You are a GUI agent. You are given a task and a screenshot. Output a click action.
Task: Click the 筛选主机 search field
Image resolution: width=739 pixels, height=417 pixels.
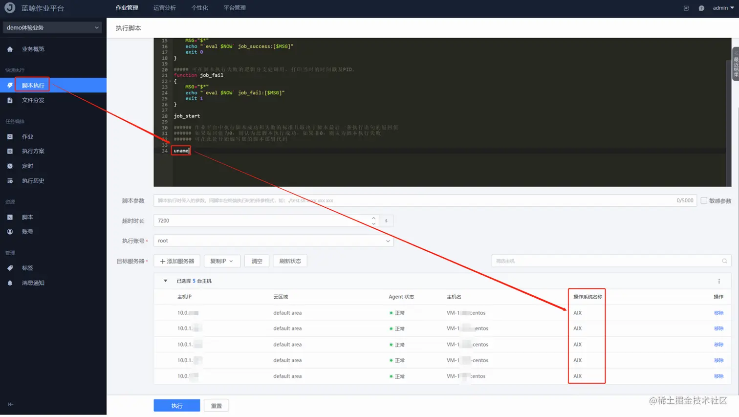point(611,261)
